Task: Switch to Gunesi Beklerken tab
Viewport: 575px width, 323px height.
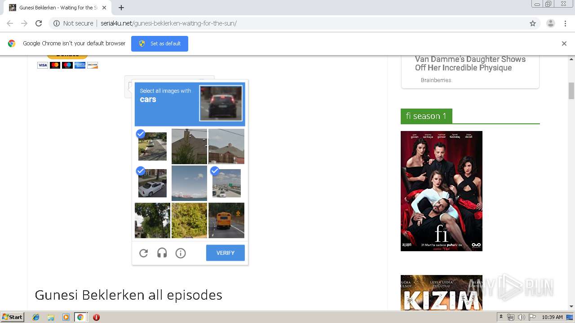Action: [x=57, y=8]
